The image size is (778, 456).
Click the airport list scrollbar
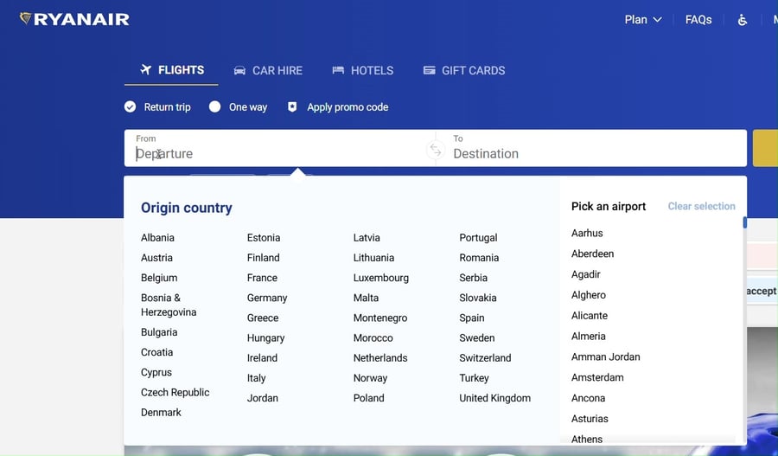[x=744, y=223]
